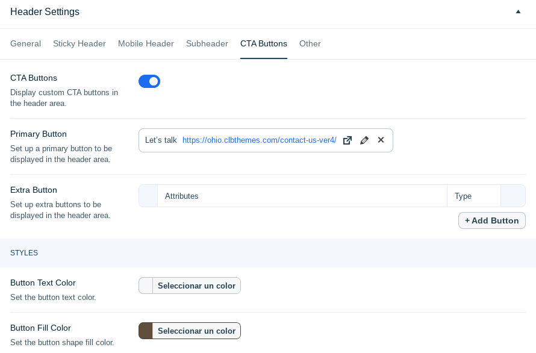Open Primary Button link in new tab icon
Screen dimensions: 536x353
(x=347, y=140)
